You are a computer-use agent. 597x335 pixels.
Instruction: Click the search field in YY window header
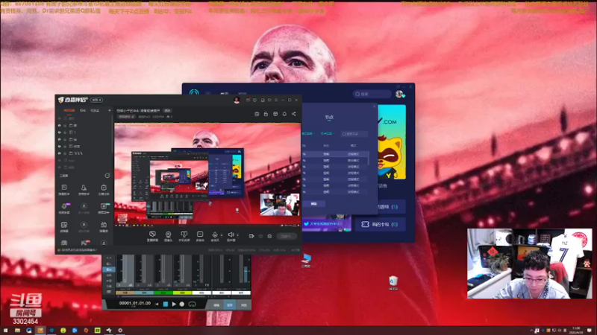coord(372,94)
